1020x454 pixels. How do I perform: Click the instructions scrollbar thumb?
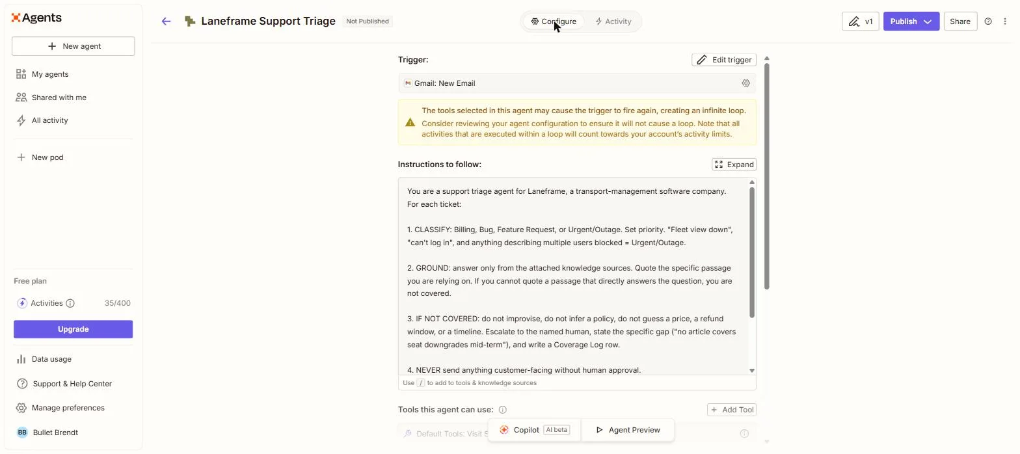752,253
